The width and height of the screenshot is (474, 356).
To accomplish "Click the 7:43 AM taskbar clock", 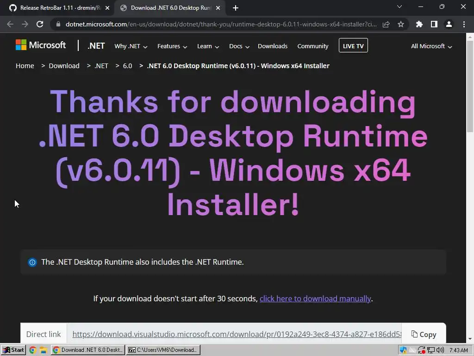I will [x=459, y=350].
